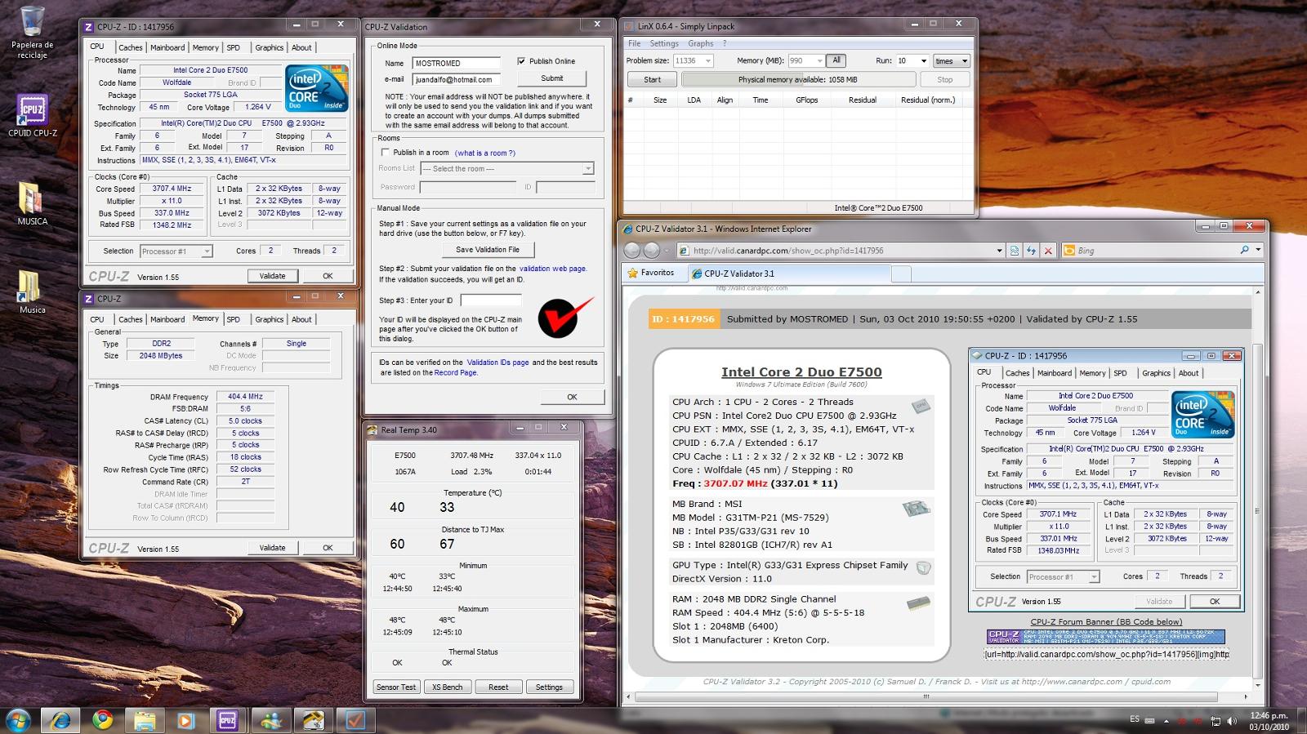The height and width of the screenshot is (734, 1307).
Task: Open the Run count dropdown in LinX
Action: pos(913,60)
